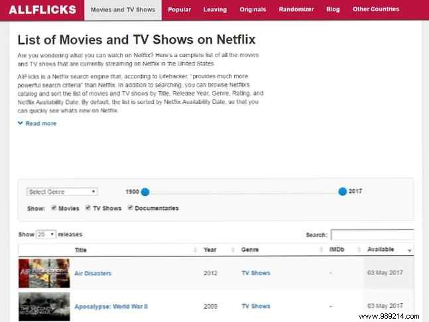Click the page heading List of Movies
The height and width of the screenshot is (322, 429).
pos(137,40)
